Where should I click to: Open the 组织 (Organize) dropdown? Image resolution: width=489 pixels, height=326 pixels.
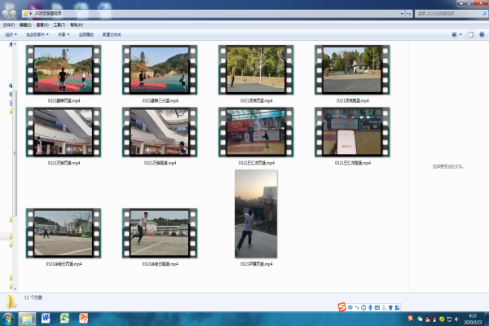[11, 34]
